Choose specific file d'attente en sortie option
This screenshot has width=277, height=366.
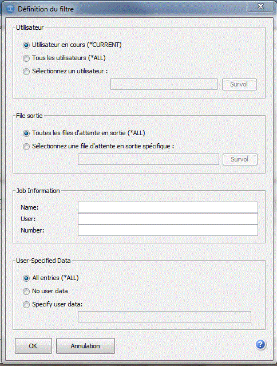pos(26,147)
